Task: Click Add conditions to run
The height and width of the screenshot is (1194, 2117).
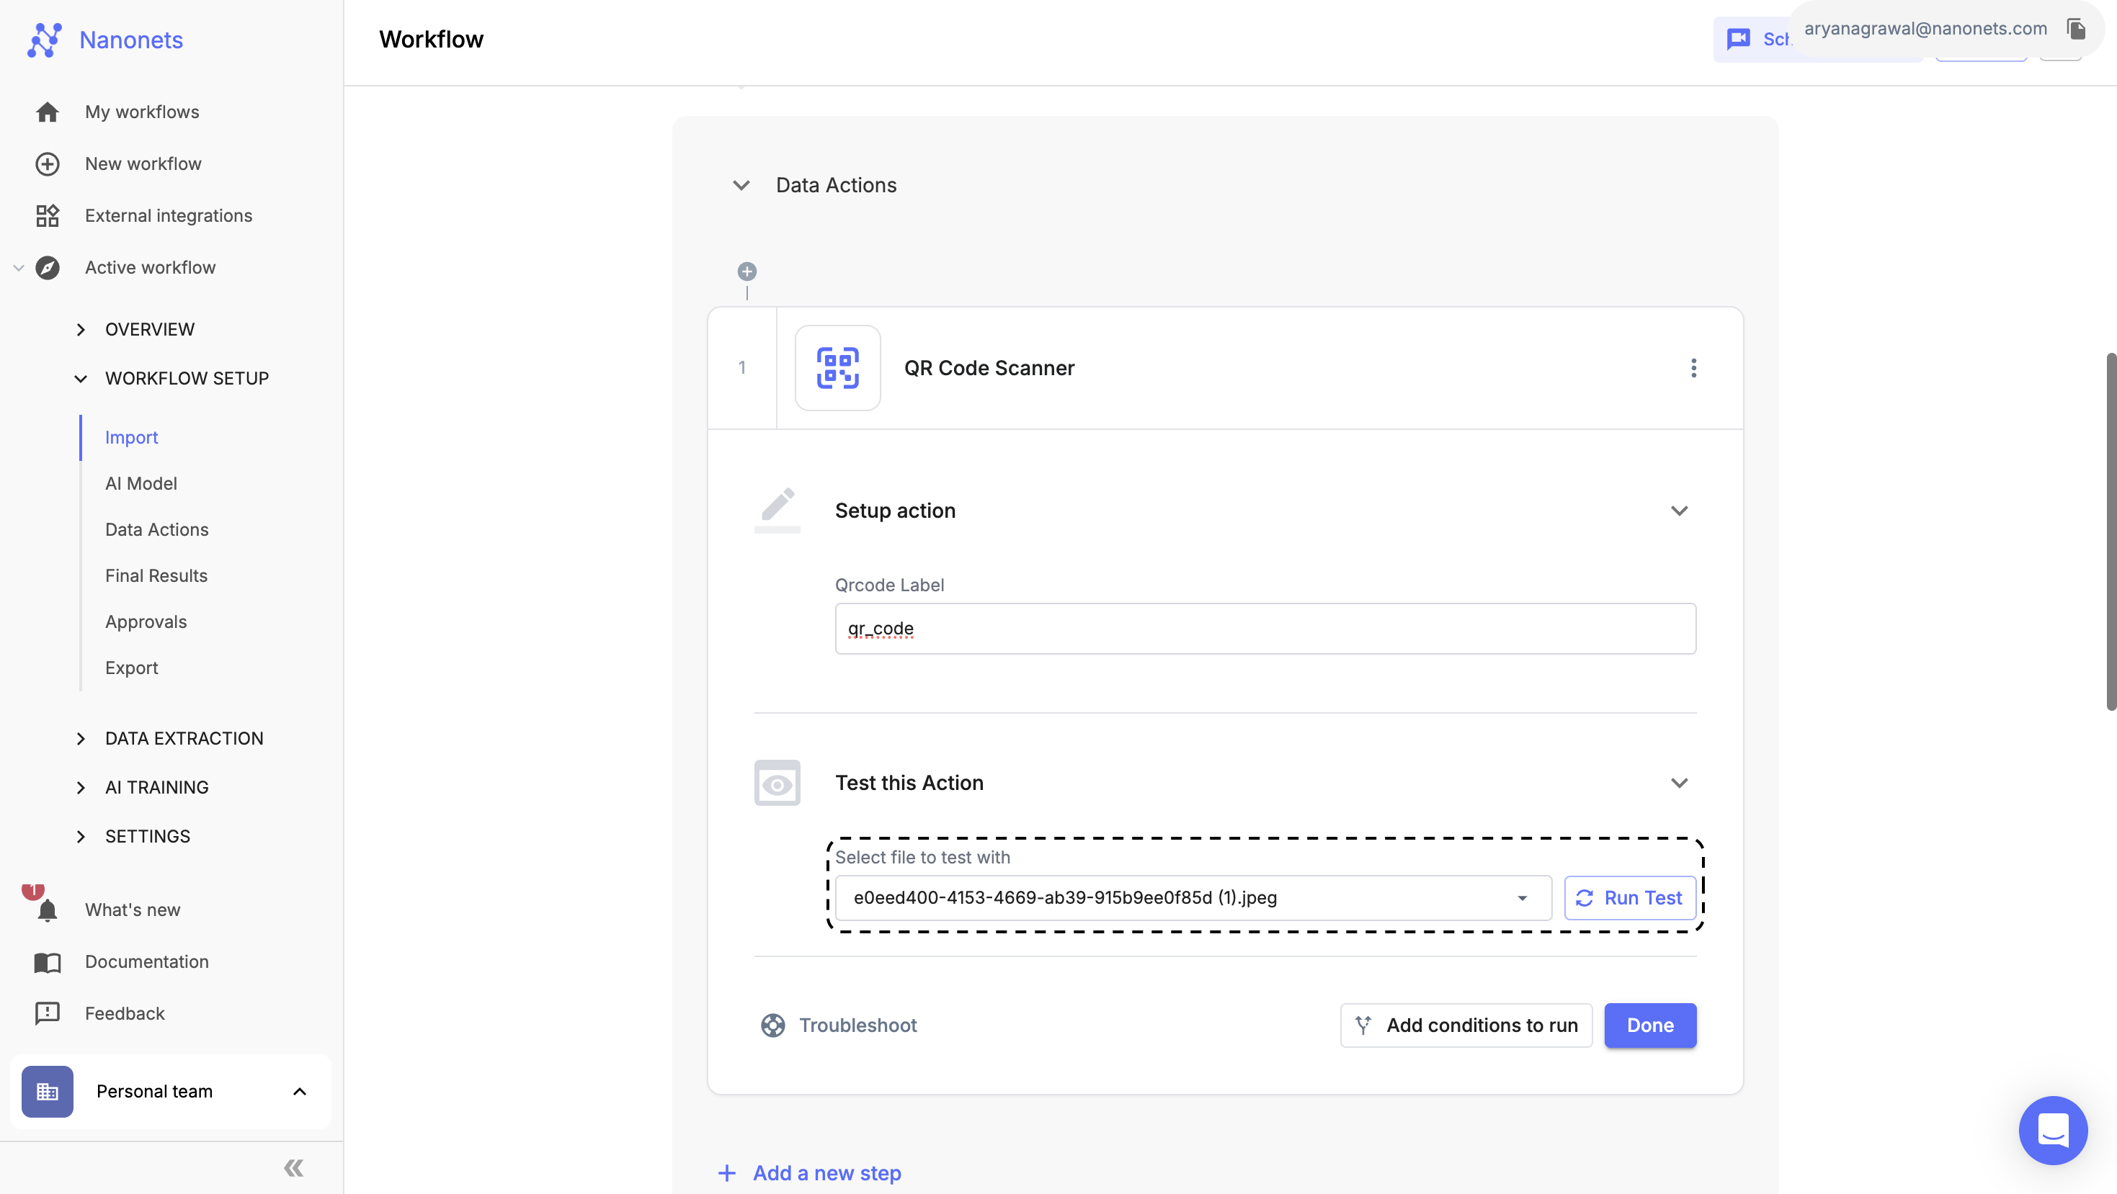Action: pyautogui.click(x=1466, y=1025)
